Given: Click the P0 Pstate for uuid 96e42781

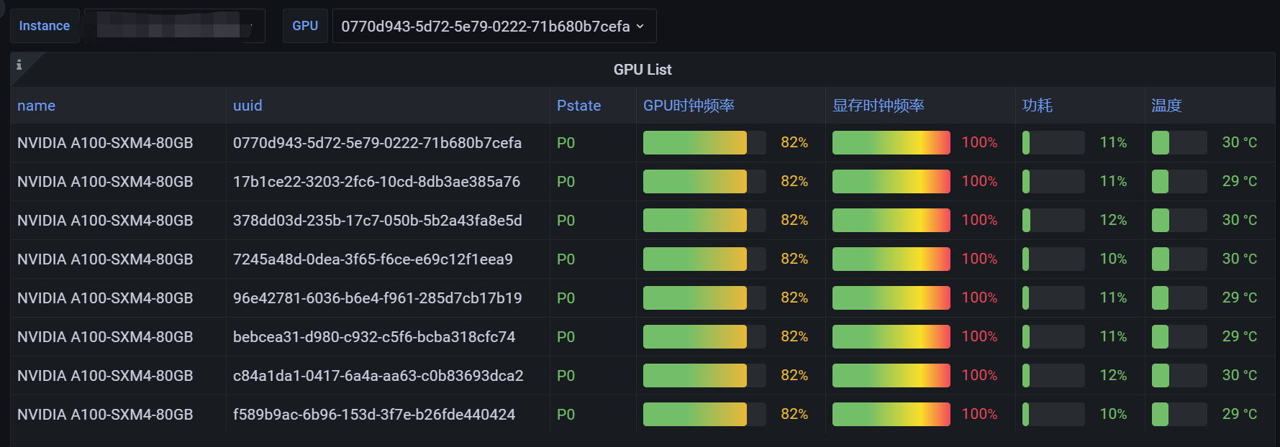Looking at the screenshot, I should 566,298.
